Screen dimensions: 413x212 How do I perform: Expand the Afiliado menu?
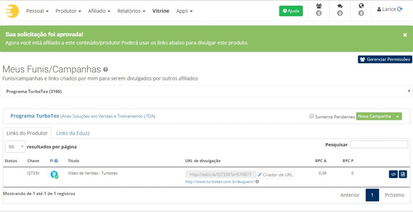click(x=99, y=11)
